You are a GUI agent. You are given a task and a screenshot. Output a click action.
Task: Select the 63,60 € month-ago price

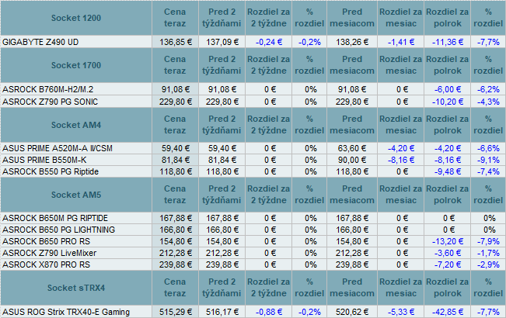coord(352,148)
